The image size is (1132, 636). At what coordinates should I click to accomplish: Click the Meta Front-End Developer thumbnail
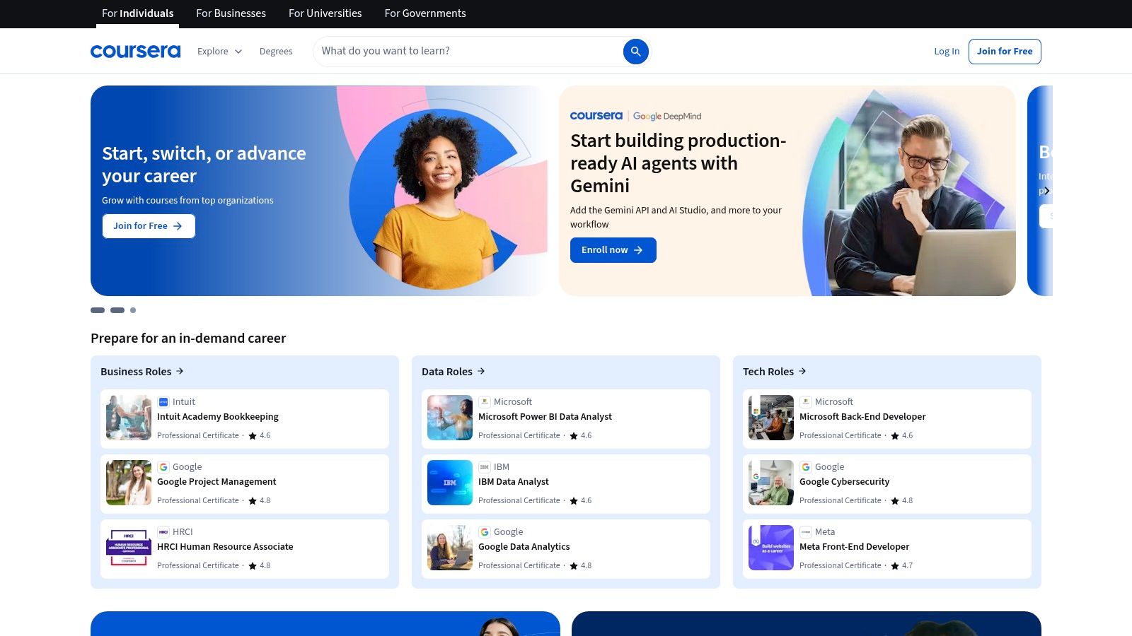(771, 548)
